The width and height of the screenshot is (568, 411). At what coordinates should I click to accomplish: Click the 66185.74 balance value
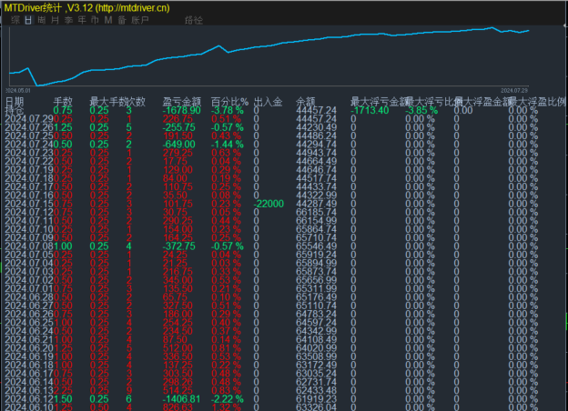coord(316,213)
